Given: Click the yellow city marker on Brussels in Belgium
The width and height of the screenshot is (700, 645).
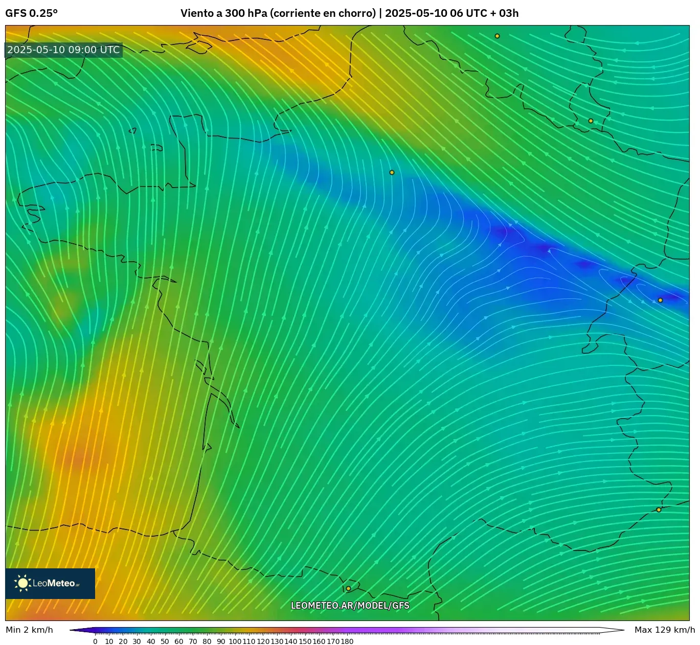Looking at the screenshot, I should coord(498,36).
